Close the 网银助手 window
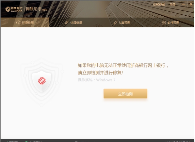The height and width of the screenshot is (142, 195). tap(191, 4)
